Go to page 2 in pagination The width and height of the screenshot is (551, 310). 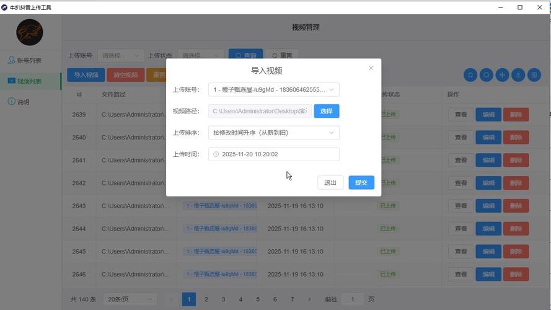206,299
